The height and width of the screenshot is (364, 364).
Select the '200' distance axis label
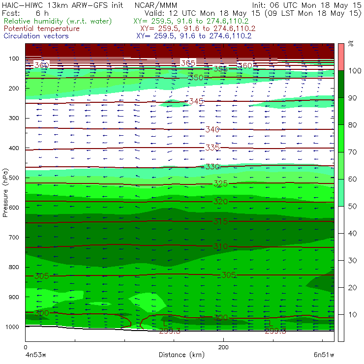click(223, 347)
